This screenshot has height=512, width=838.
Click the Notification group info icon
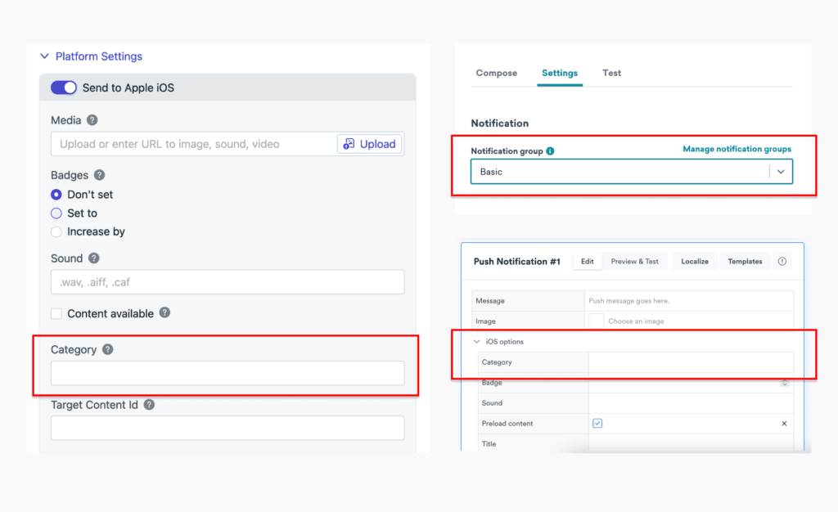click(550, 151)
